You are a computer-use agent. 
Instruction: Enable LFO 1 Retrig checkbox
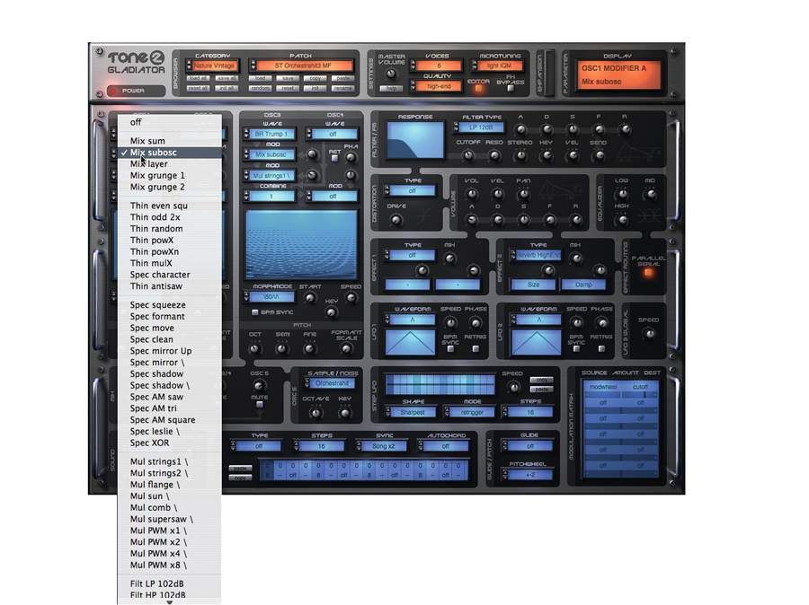click(x=476, y=349)
